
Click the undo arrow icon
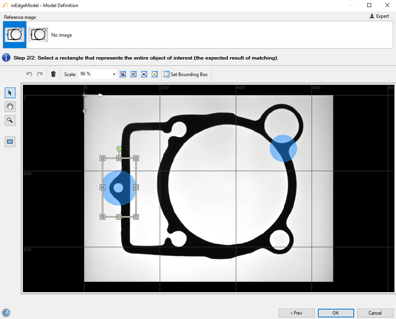point(29,74)
